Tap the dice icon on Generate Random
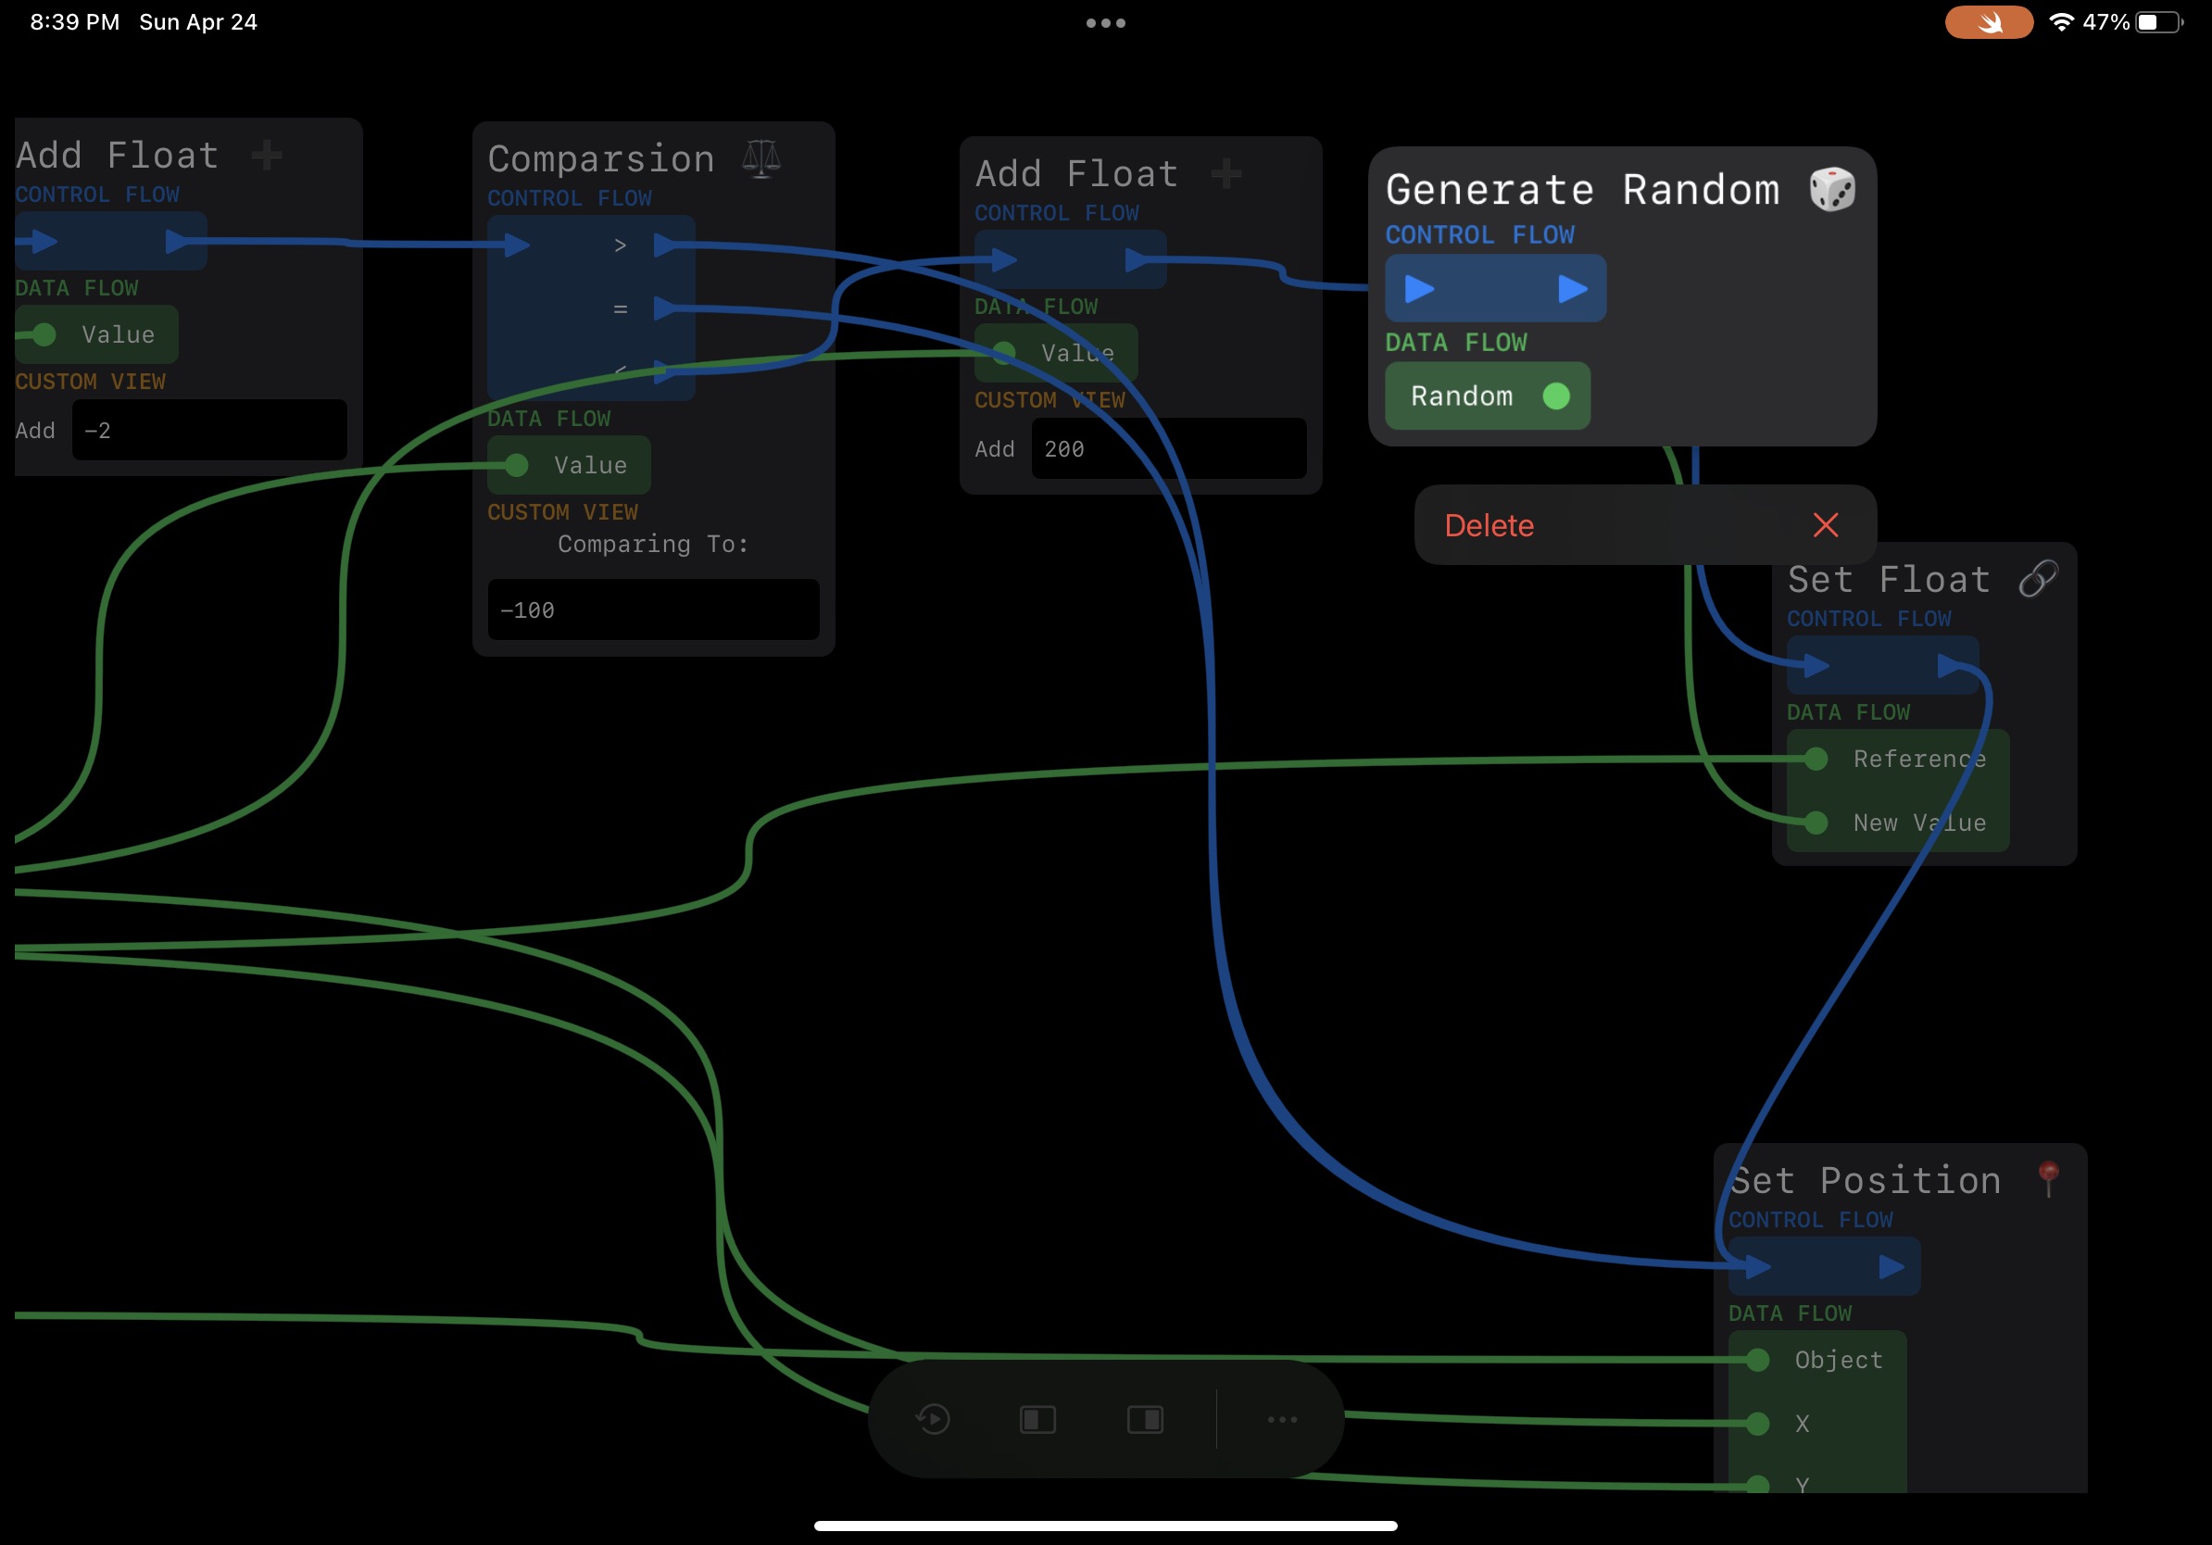Viewport: 2212px width, 1545px height. [x=1831, y=189]
